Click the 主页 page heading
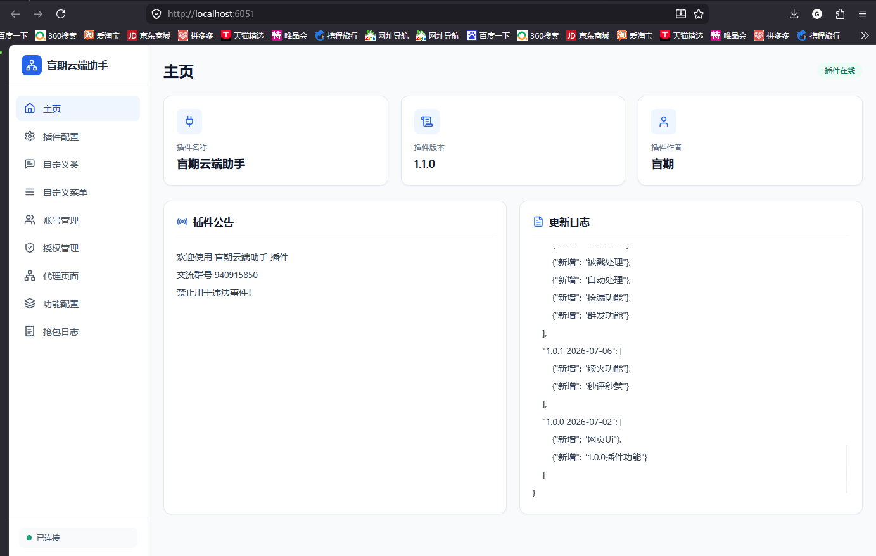 click(179, 72)
